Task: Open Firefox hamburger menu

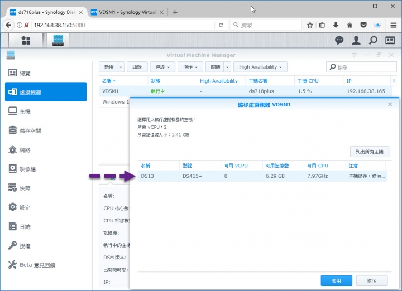Action: pos(393,25)
